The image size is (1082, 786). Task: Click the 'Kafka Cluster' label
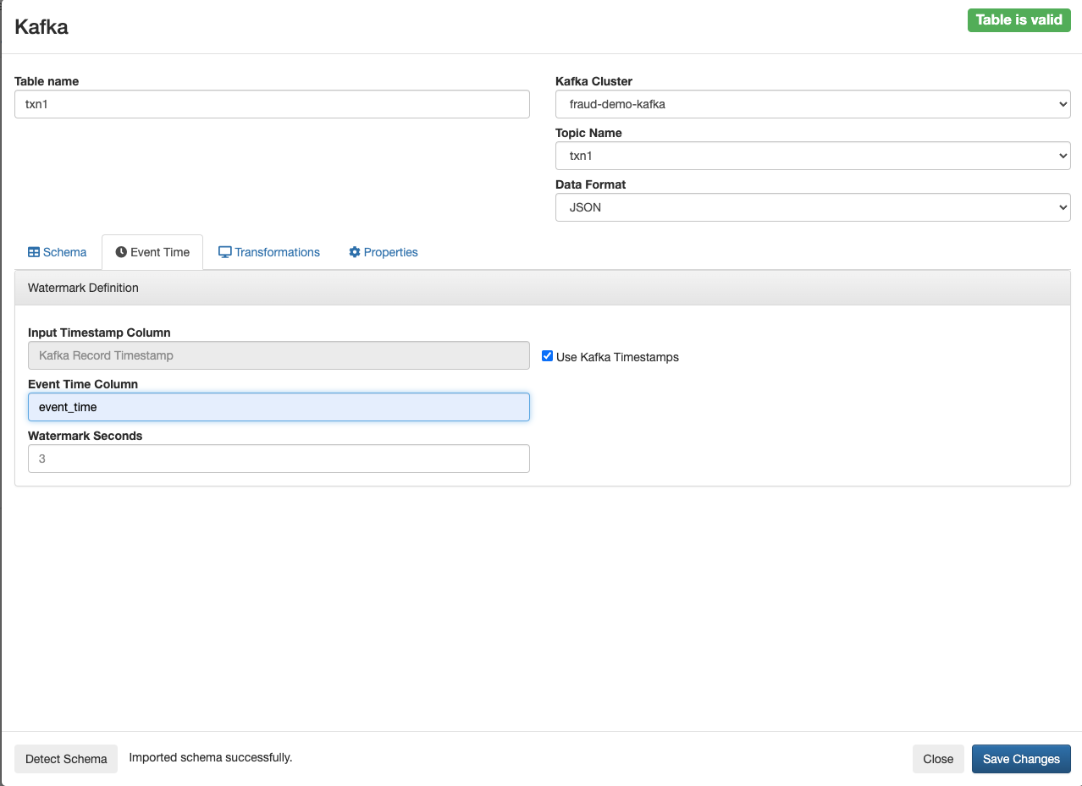(593, 81)
